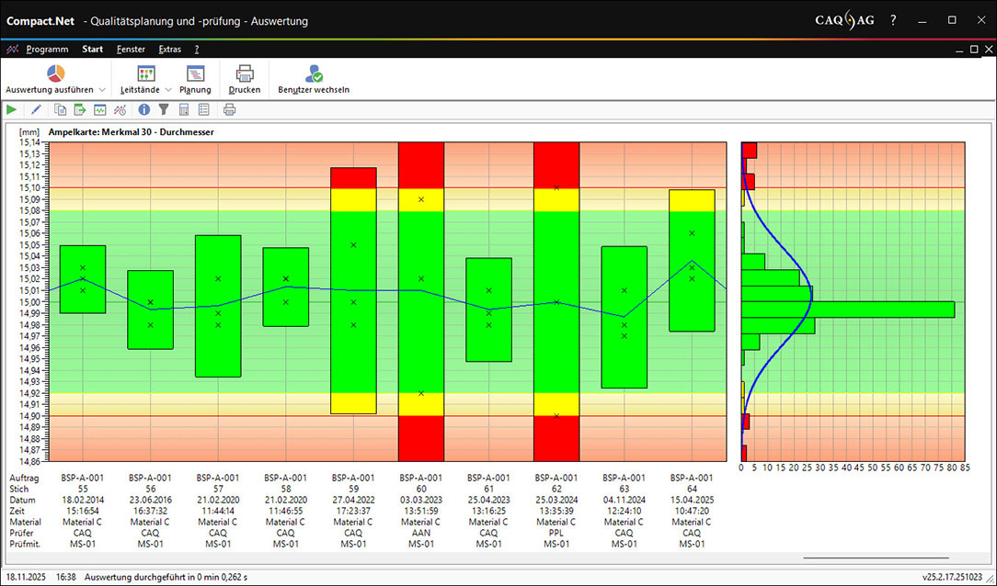
Task: Click the green play run icon
Action: pos(12,110)
